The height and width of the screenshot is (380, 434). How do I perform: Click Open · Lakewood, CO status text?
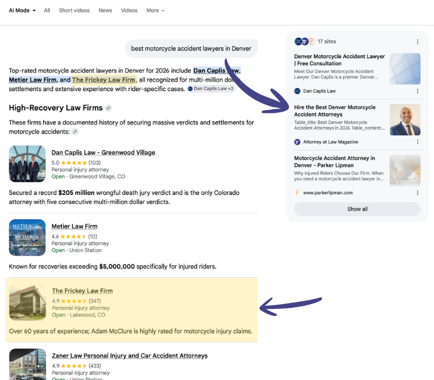[x=79, y=315]
